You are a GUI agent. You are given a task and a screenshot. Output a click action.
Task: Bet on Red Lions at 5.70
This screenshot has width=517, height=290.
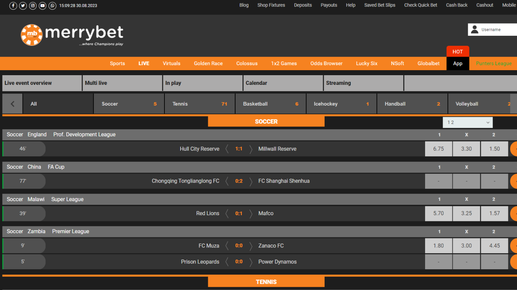click(438, 213)
